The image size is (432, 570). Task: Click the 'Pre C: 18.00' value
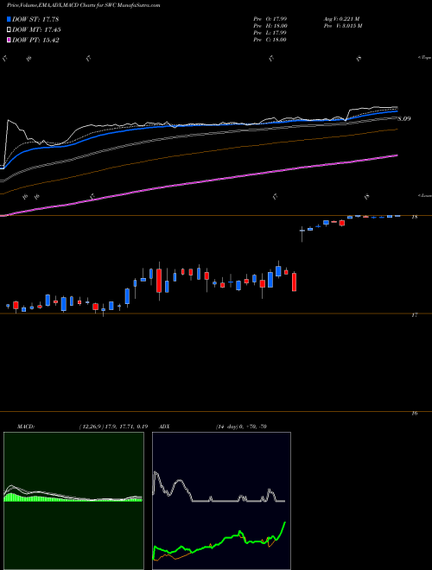270,40
